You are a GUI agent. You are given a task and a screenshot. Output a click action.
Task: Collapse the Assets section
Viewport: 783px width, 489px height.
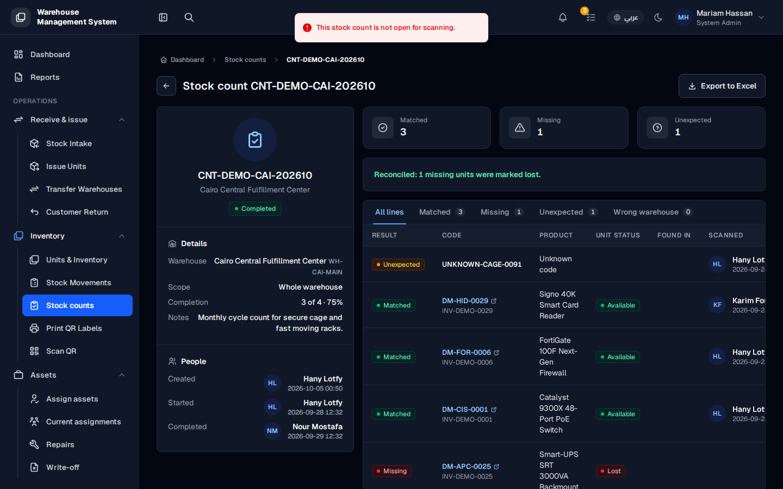pyautogui.click(x=70, y=375)
